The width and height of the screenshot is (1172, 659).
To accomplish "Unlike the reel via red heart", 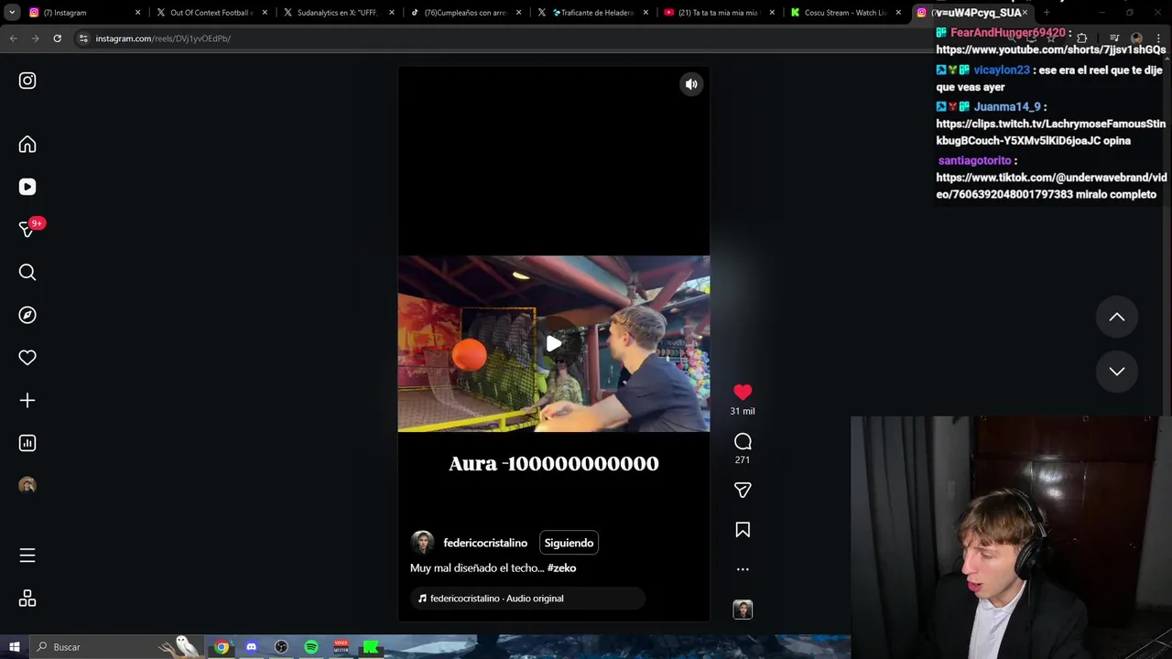I will (x=743, y=392).
